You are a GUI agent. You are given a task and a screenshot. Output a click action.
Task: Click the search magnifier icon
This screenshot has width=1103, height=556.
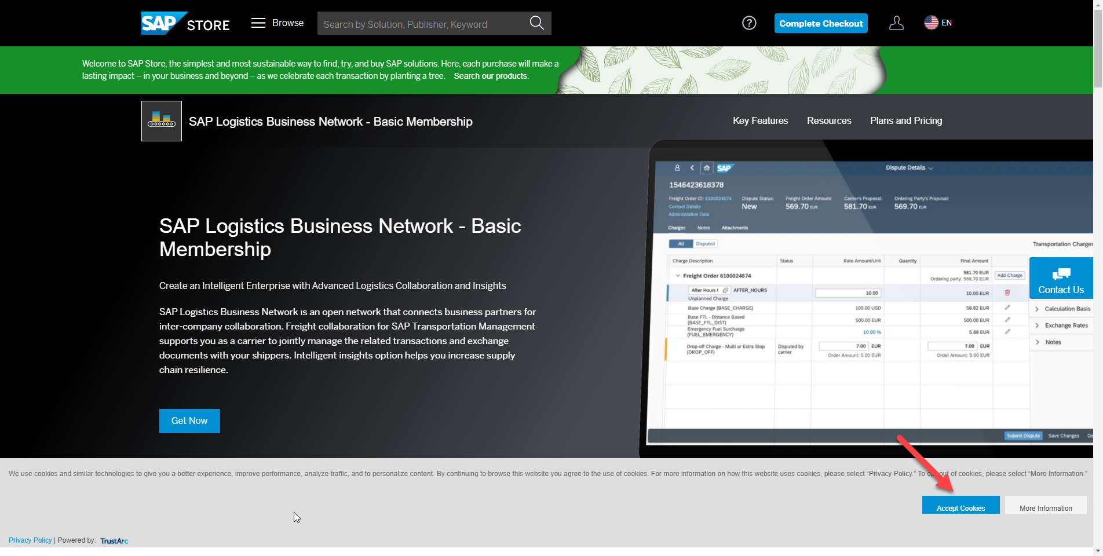tap(537, 23)
